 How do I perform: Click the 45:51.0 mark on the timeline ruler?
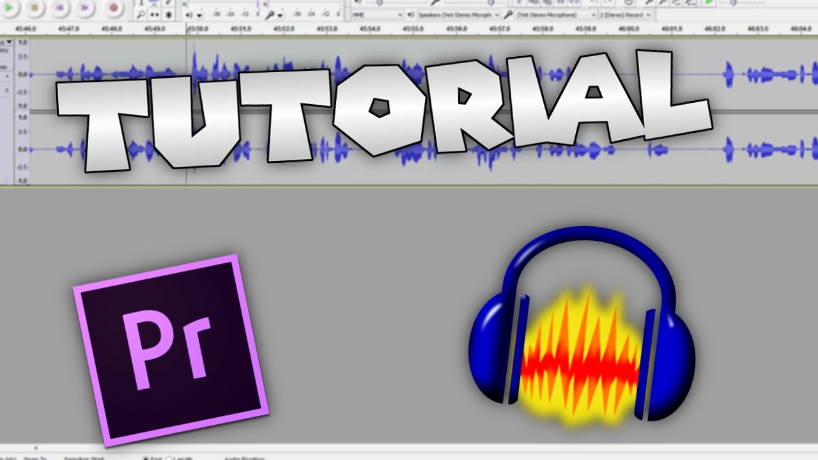pyautogui.click(x=240, y=29)
